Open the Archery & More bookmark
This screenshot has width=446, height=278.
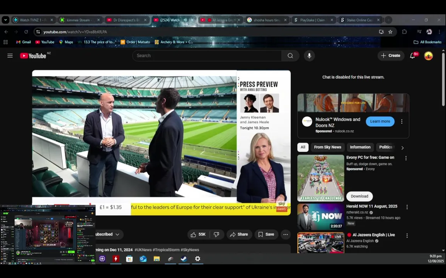[x=174, y=42]
